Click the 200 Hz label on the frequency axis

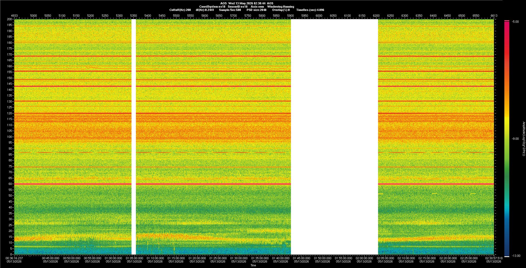coord(10,19)
